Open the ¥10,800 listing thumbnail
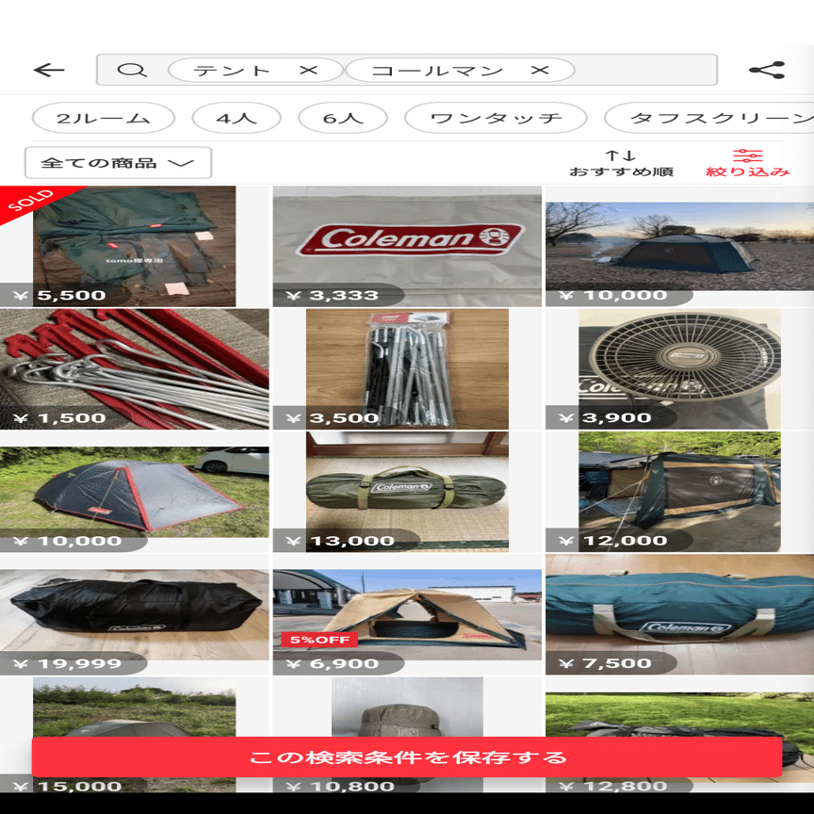Image resolution: width=814 pixels, height=814 pixels. (407, 706)
